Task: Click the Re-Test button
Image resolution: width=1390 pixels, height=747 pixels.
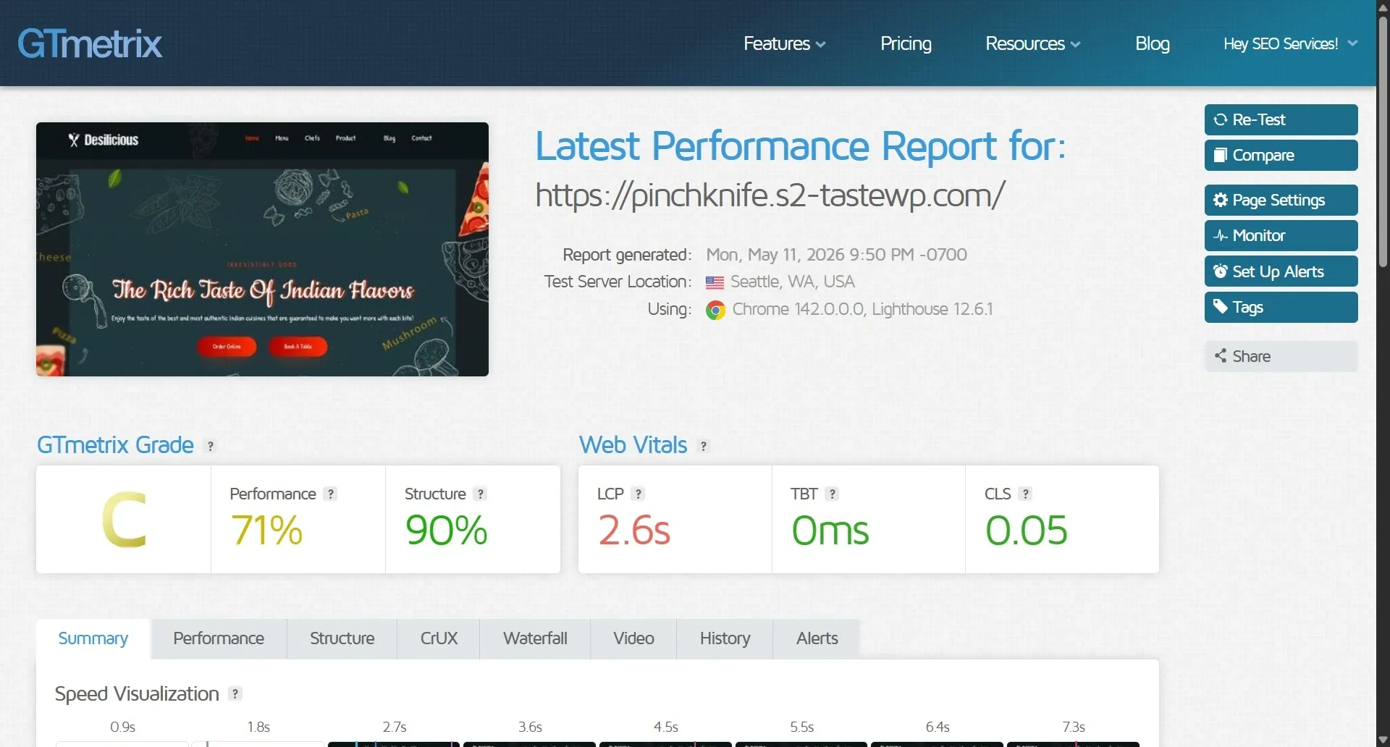Action: point(1281,119)
